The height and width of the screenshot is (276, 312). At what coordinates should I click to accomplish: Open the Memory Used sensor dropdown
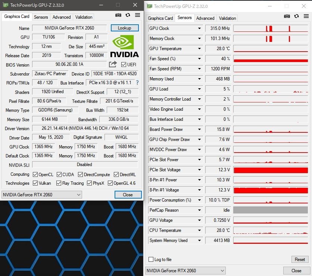(199, 79)
